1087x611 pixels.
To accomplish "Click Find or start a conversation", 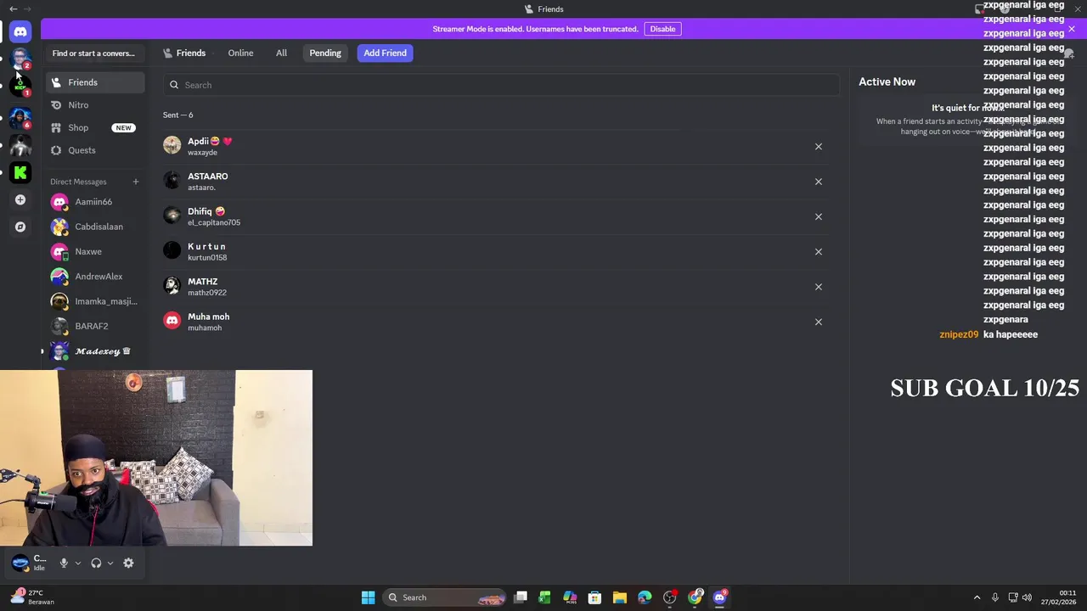I will pyautogui.click(x=95, y=53).
